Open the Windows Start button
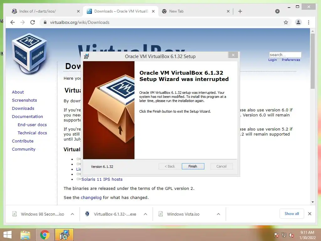 pos(8,235)
